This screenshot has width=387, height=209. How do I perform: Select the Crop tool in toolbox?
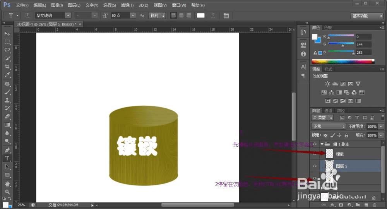coord(7,67)
